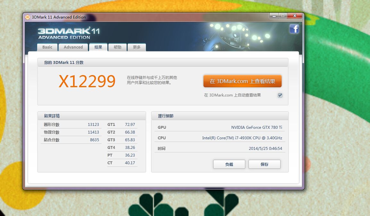Click the Intel Core i7-4930K CPU text
The width and height of the screenshot is (370, 216).
pos(242,138)
